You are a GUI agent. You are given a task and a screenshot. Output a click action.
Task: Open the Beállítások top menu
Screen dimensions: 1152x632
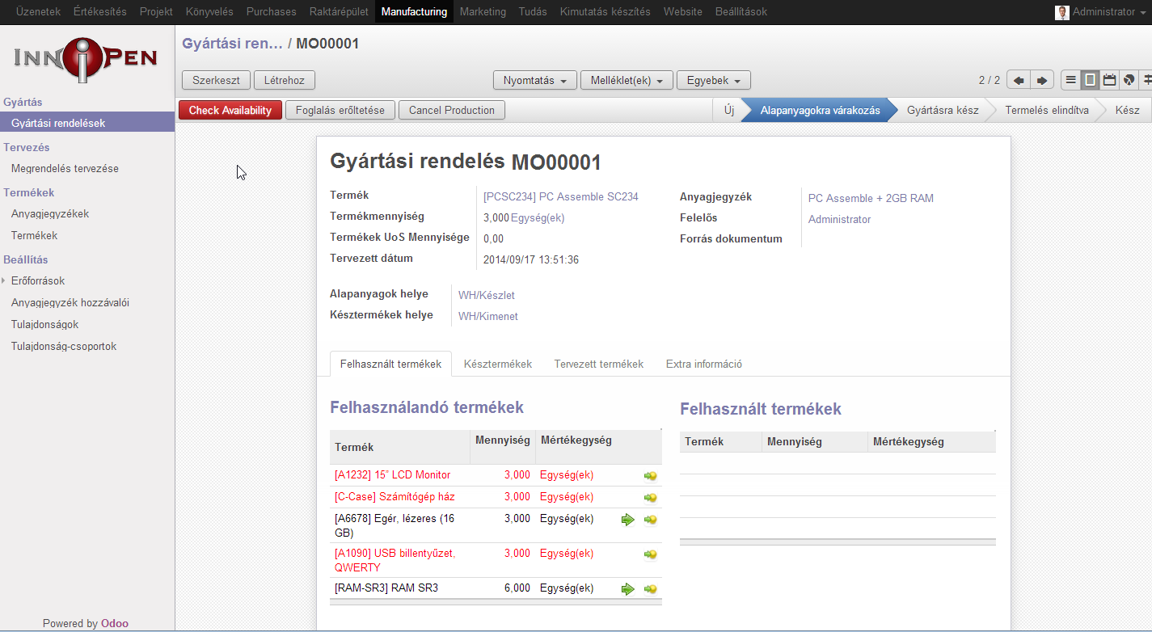point(741,12)
